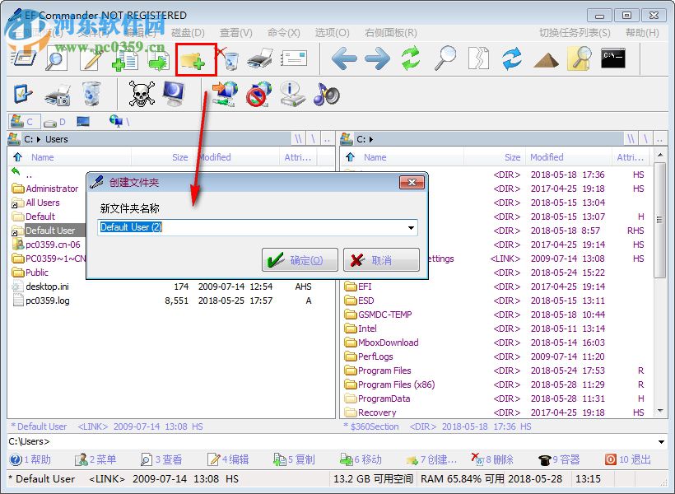Open the folder name history dropdown arrow
Image resolution: width=675 pixels, height=494 pixels.
pyautogui.click(x=411, y=228)
